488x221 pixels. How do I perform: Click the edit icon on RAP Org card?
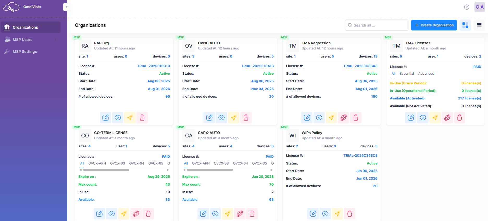(x=105, y=118)
